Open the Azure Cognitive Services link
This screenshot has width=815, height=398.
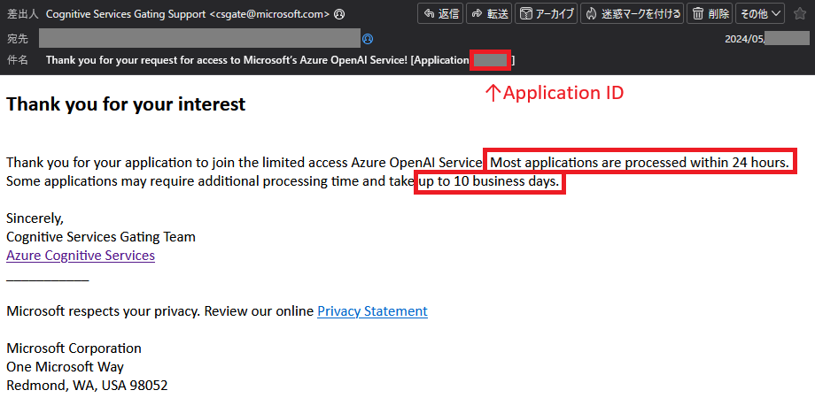point(81,256)
